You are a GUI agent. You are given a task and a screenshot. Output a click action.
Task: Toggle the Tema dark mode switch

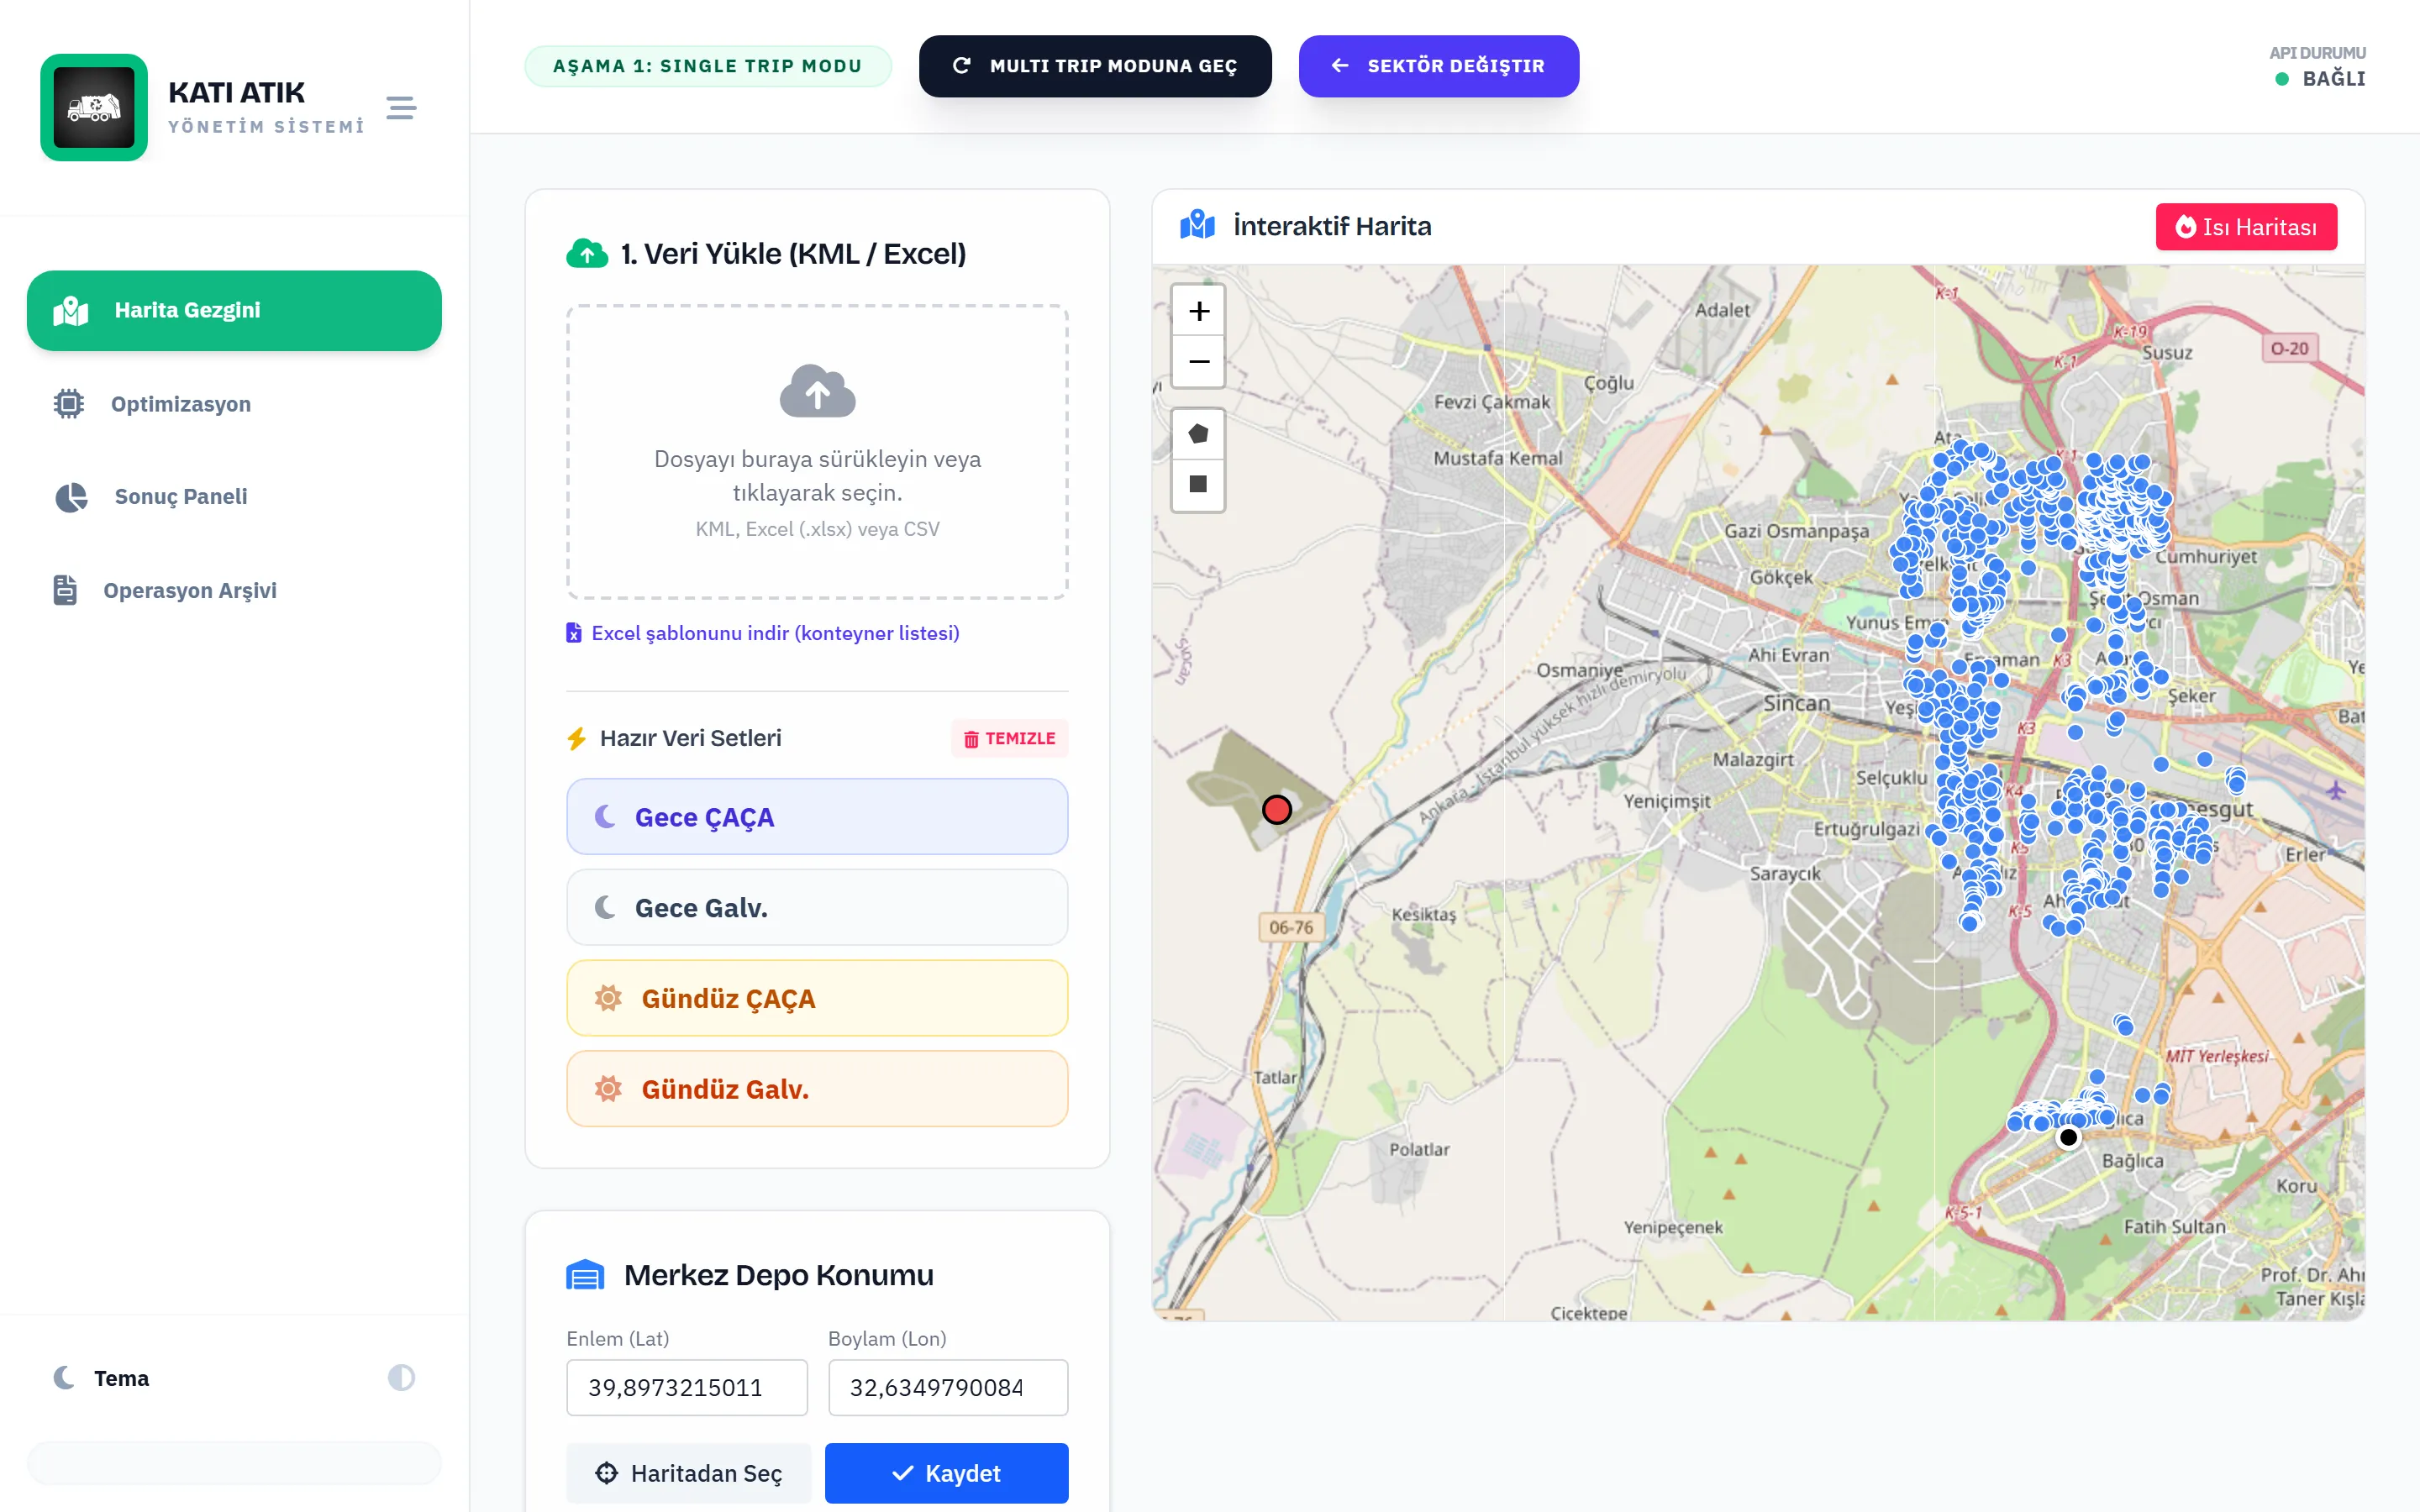[401, 1377]
